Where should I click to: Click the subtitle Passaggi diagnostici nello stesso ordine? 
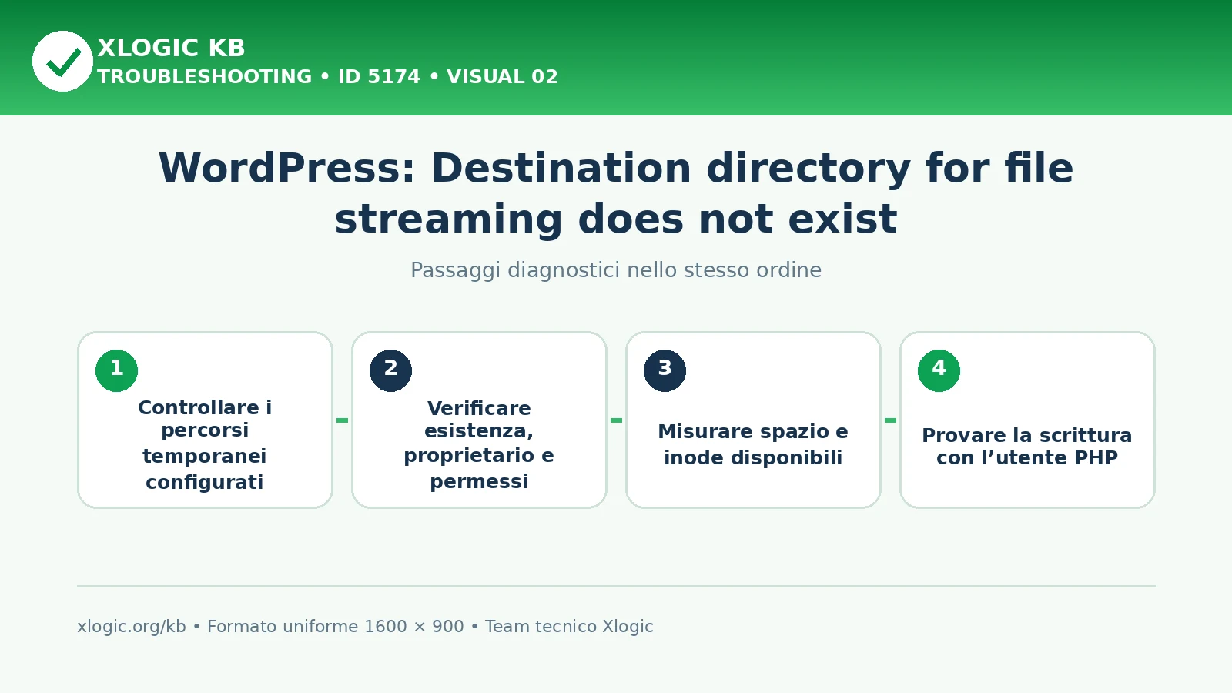pyautogui.click(x=616, y=270)
